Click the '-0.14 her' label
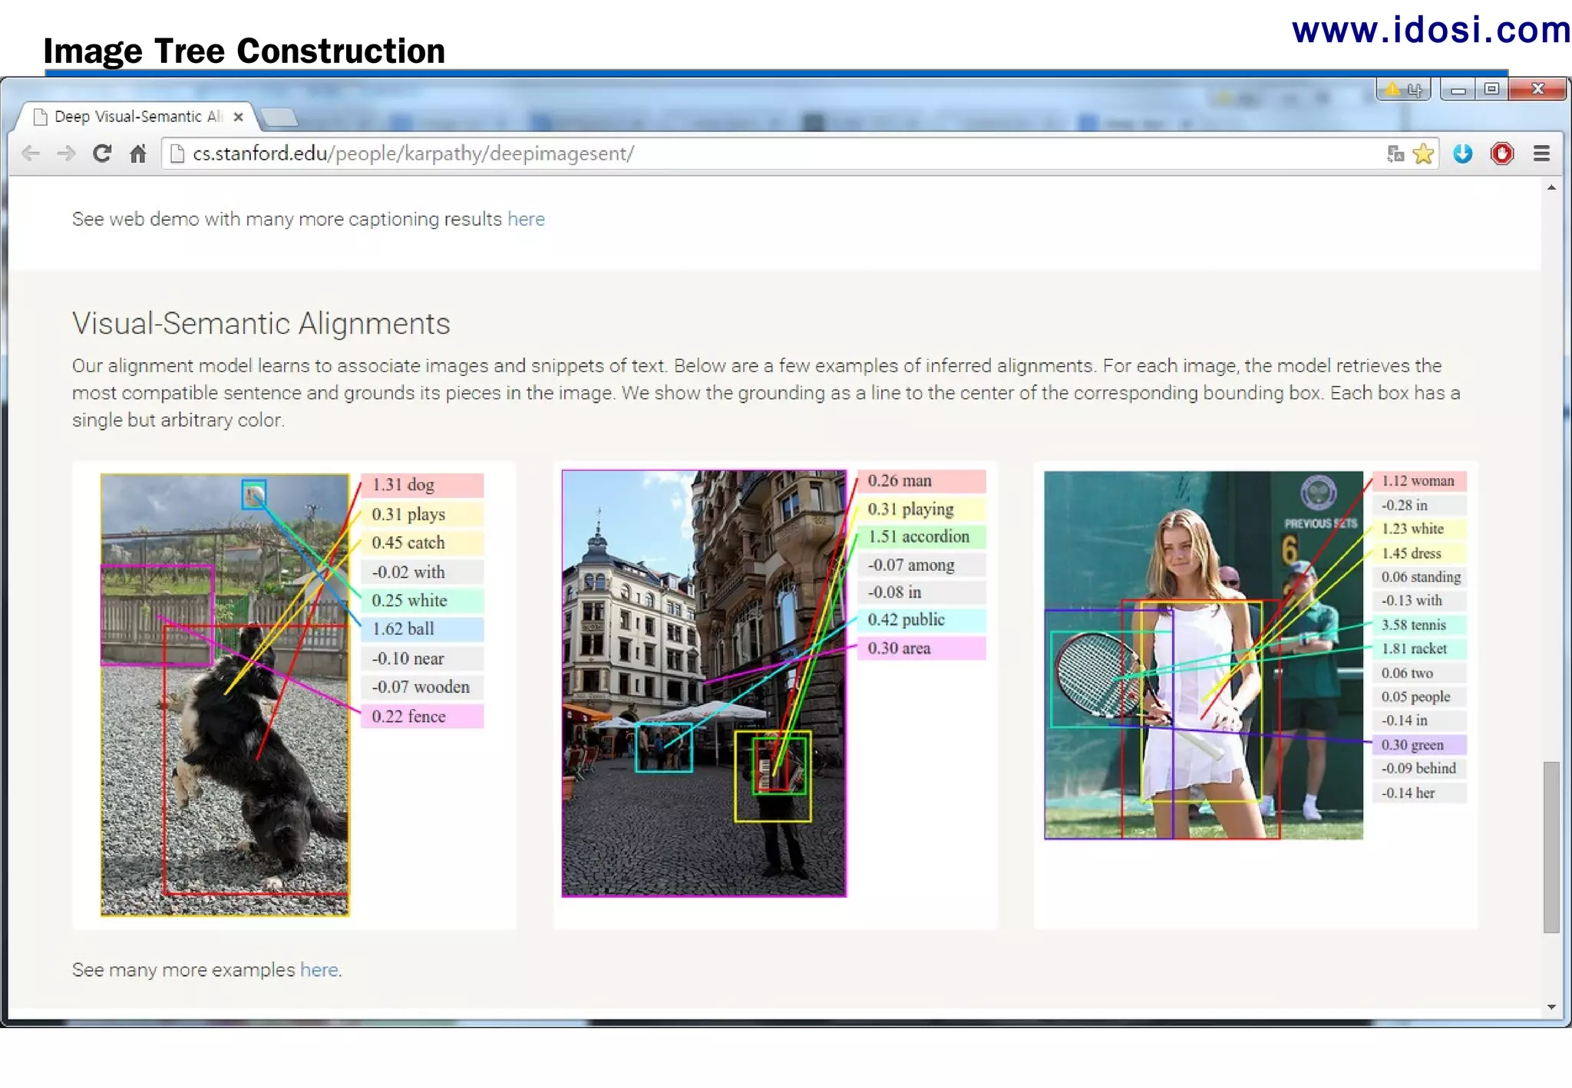This screenshot has height=1088, width=1572. tap(1419, 793)
